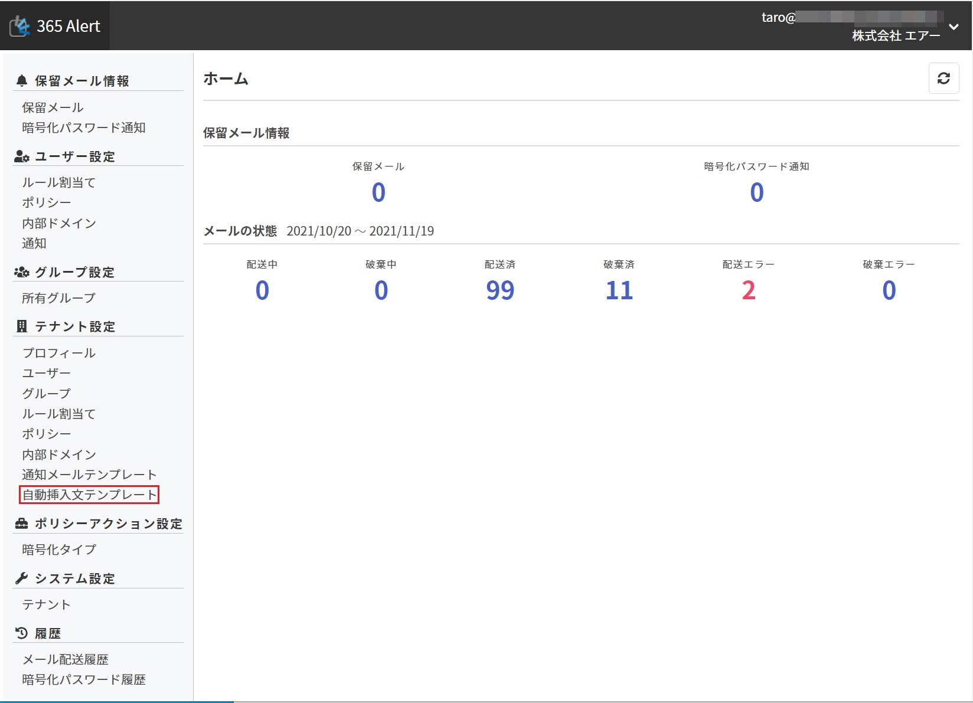Click the bell icon beside 保留メール情報

click(x=22, y=81)
